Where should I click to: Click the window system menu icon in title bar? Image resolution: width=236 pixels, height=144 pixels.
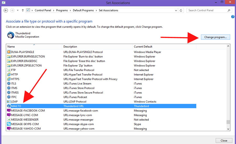tap(4, 3)
